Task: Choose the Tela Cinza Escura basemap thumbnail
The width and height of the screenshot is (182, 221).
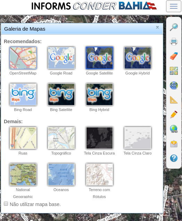Action: (99, 138)
